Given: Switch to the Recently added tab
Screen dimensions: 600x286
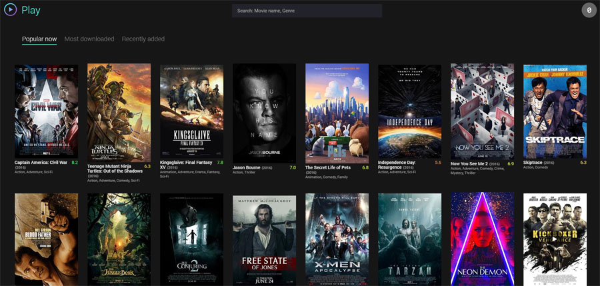Looking at the screenshot, I should (x=143, y=39).
